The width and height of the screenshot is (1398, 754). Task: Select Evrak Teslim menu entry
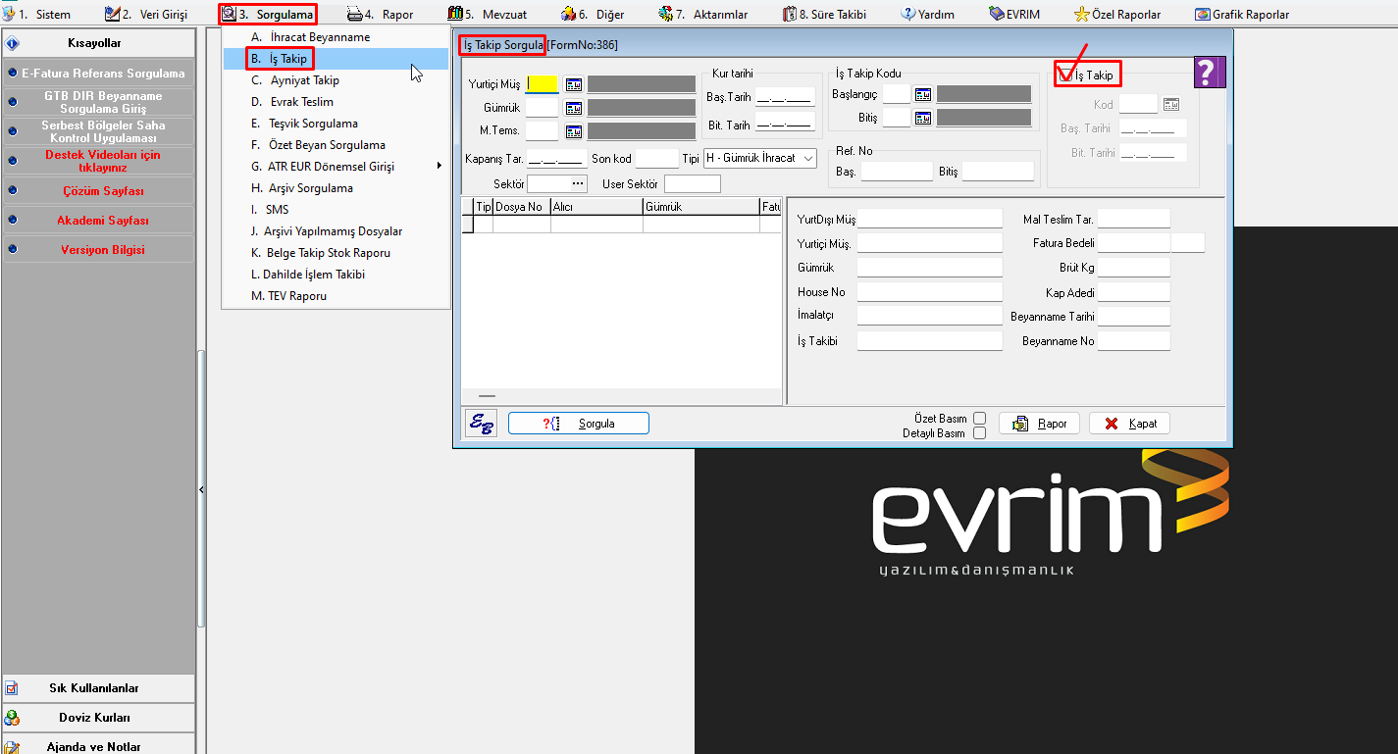[x=336, y=102]
